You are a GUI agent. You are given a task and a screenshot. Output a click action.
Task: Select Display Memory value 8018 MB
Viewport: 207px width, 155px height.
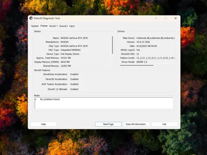65,62
